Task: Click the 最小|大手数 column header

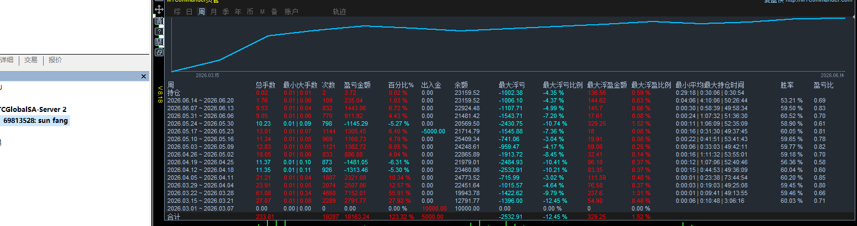Action: [x=300, y=85]
